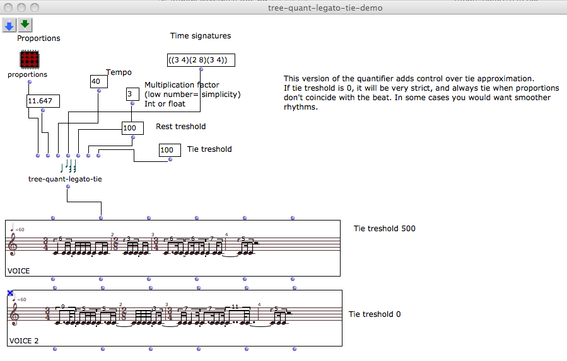The height and width of the screenshot is (361, 567).
Task: Click the tree-quant-legato-tie box label
Action: tap(65, 179)
